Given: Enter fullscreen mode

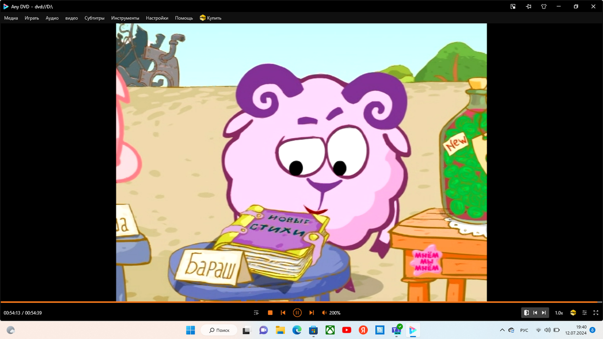Looking at the screenshot, I should [x=596, y=313].
